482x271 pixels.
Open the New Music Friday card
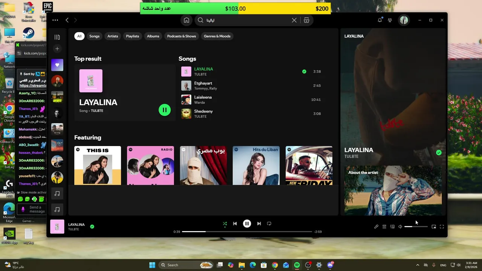click(x=309, y=166)
